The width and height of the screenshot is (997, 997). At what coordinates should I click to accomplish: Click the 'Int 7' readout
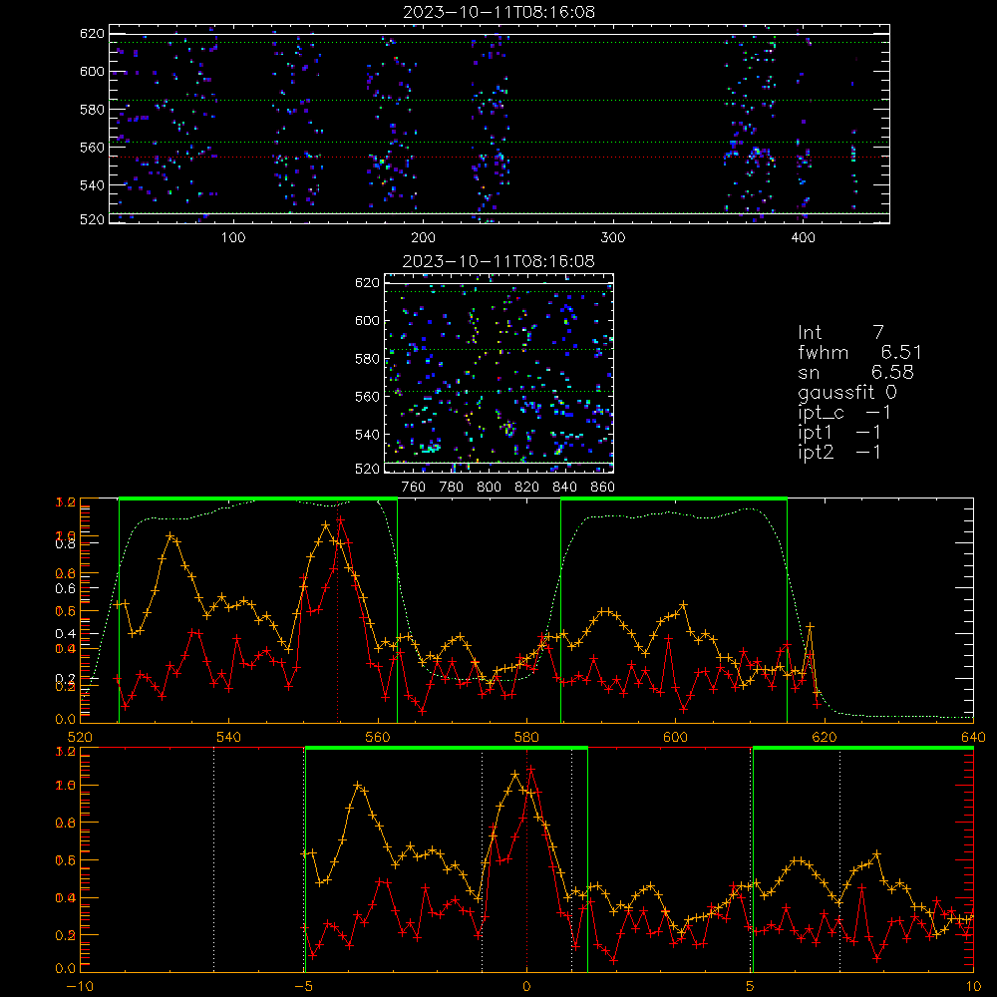coord(840,333)
